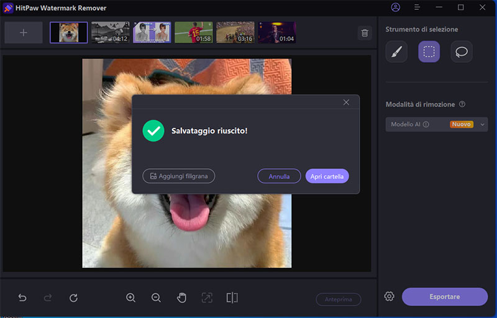The height and width of the screenshot is (318, 497).
Task: Click Annulla in the dialog
Action: (x=279, y=176)
